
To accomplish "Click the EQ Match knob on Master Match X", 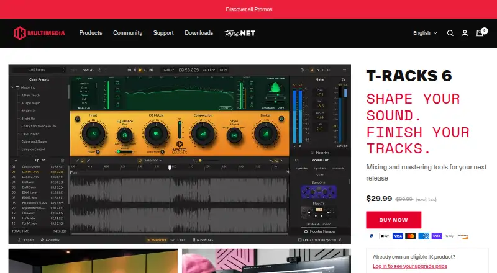I will [156, 133].
